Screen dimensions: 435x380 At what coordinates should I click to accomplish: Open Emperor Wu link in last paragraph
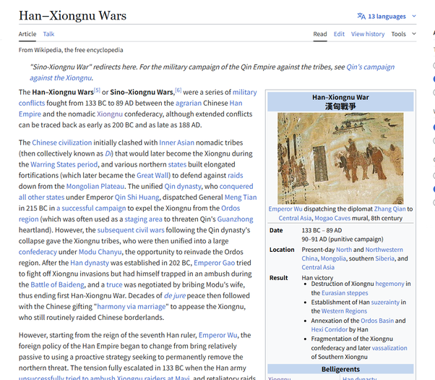(217, 335)
